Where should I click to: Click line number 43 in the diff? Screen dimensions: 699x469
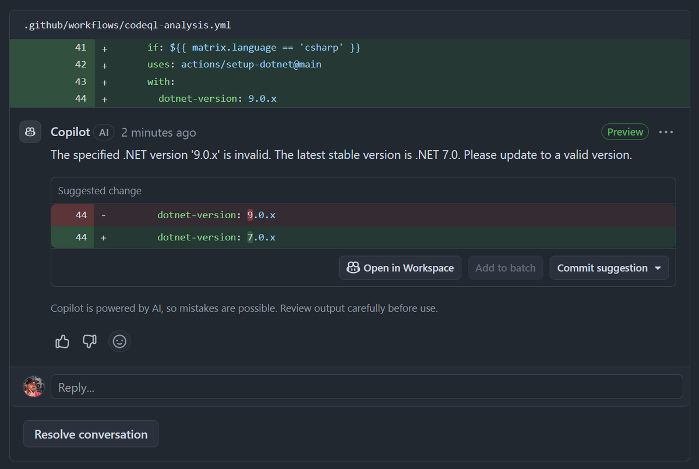point(81,82)
